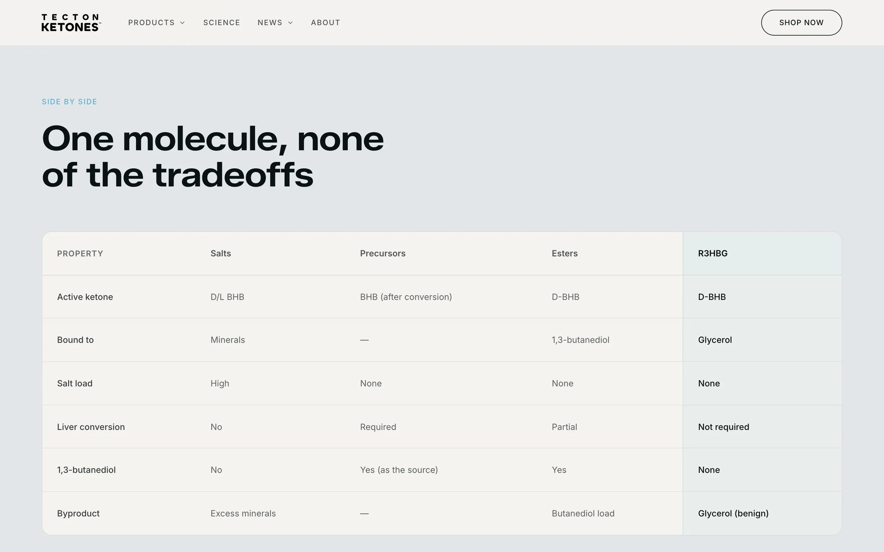Go to the Science page
This screenshot has height=552, width=884.
coord(221,22)
